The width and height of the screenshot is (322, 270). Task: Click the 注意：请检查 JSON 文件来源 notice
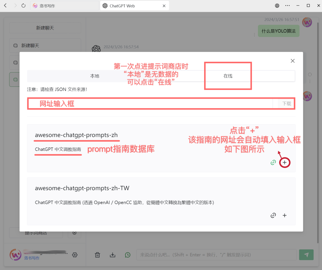57,90
